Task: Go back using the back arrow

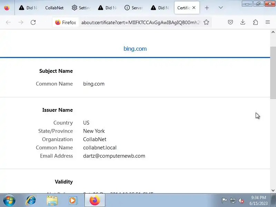Action: click(8, 22)
